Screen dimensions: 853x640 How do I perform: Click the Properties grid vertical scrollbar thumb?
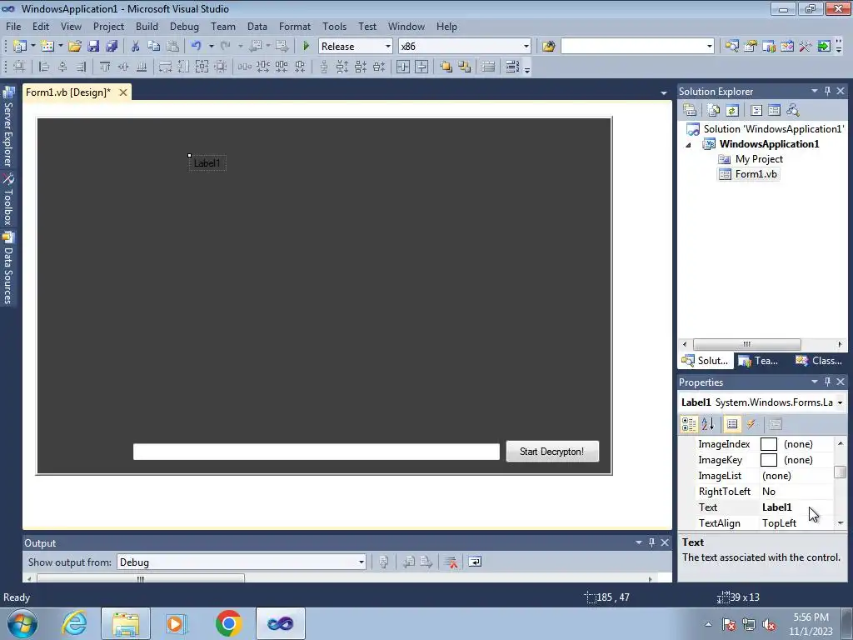tap(841, 472)
